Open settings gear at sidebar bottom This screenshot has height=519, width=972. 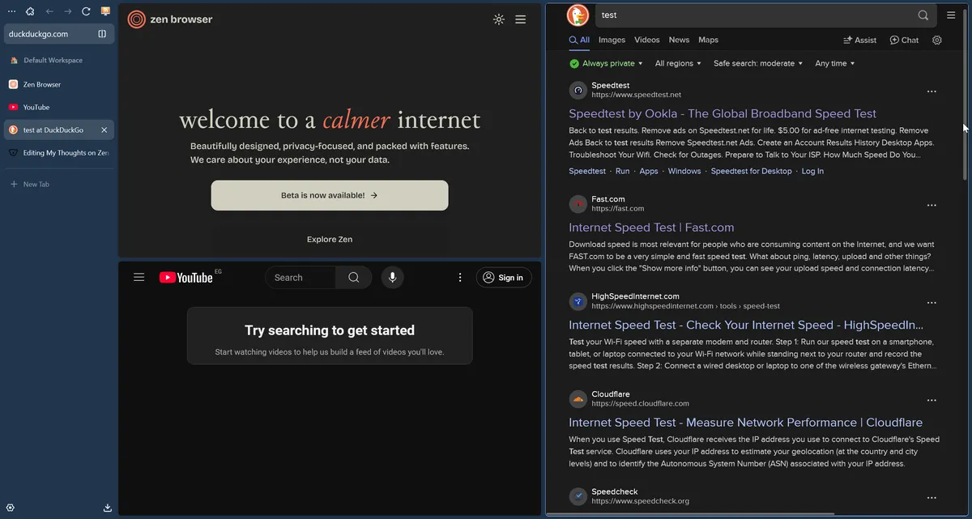click(11, 508)
